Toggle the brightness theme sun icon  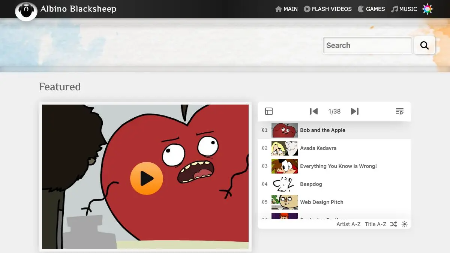pyautogui.click(x=404, y=224)
